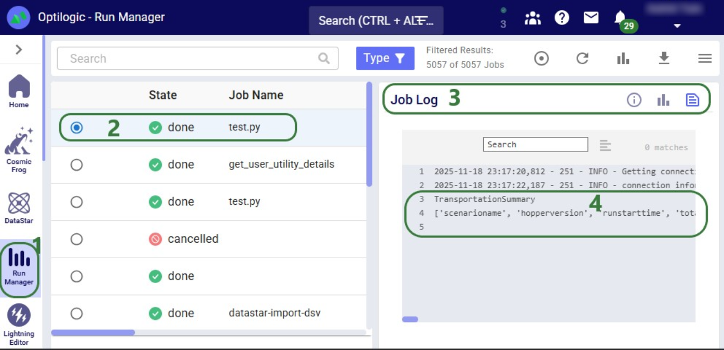Select the cancelled job radio button
Image resolution: width=724 pixels, height=350 pixels.
click(x=76, y=239)
